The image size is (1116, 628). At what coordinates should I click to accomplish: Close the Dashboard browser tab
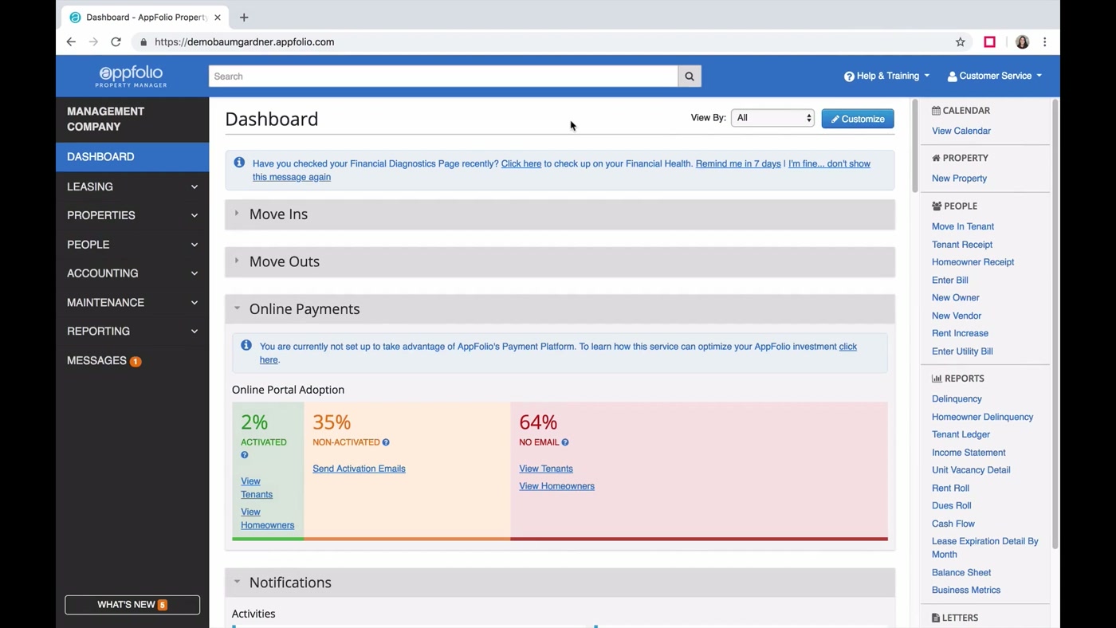coord(218,17)
